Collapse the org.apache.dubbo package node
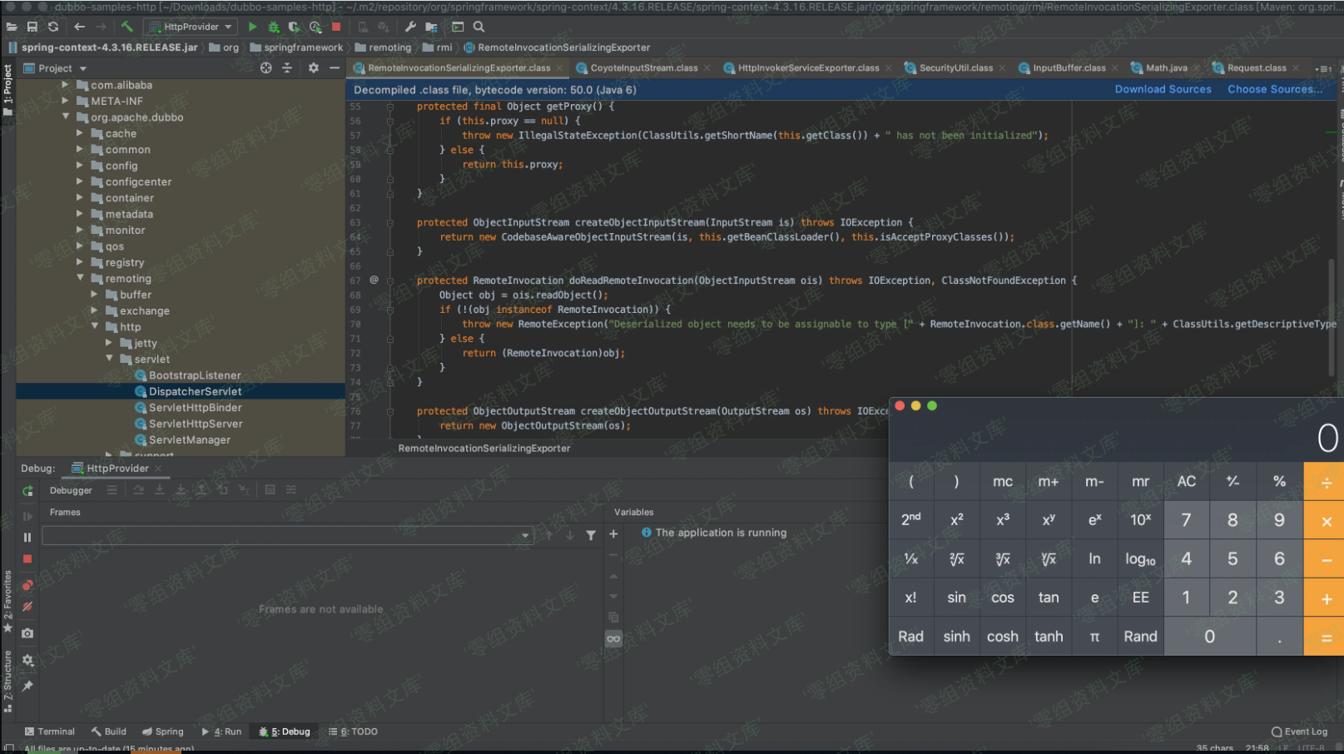The width and height of the screenshot is (1344, 754). pos(66,117)
